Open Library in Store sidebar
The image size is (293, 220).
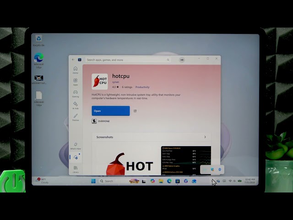click(76, 169)
